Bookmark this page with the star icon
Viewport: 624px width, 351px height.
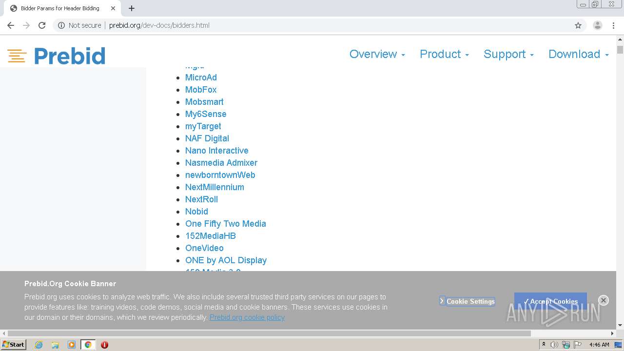pyautogui.click(x=578, y=25)
